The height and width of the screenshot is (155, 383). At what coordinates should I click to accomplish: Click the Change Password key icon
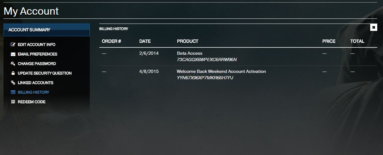(x=13, y=64)
